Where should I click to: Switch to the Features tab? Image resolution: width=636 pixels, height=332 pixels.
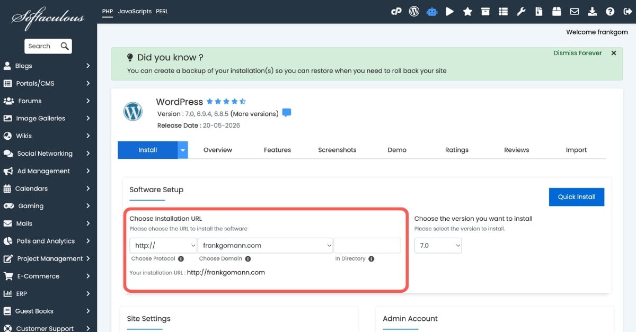[x=277, y=150]
